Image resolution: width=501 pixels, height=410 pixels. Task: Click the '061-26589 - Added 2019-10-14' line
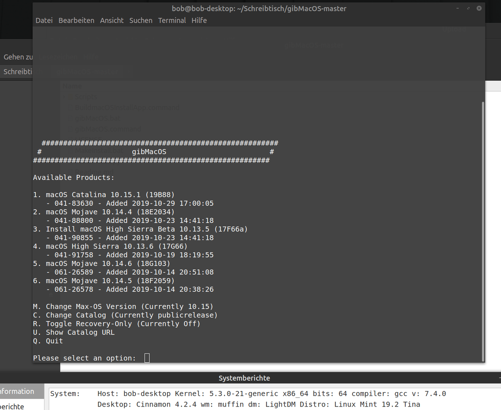pyautogui.click(x=130, y=272)
